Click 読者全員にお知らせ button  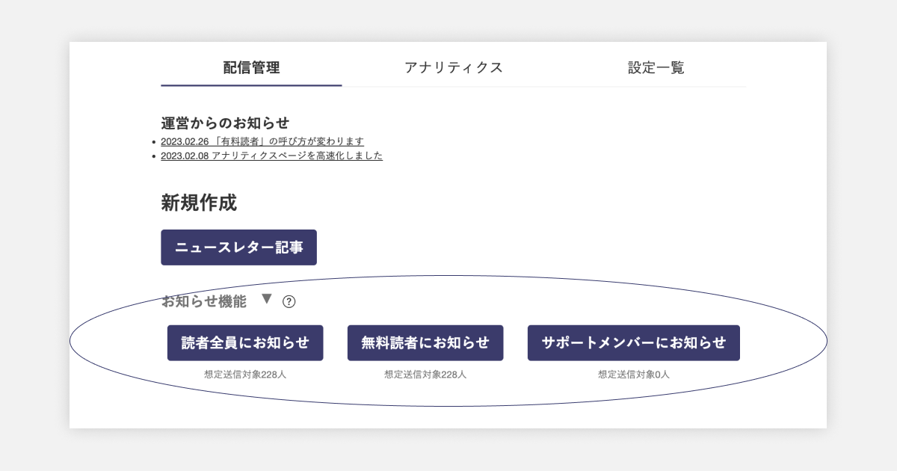245,343
